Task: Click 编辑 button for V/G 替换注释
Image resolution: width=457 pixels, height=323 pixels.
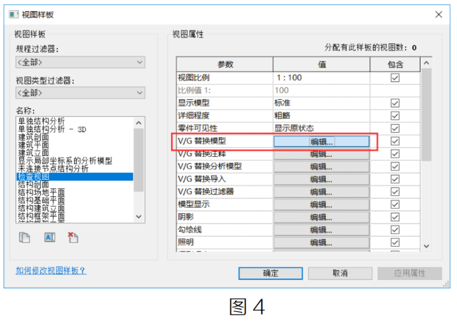Action: click(321, 154)
